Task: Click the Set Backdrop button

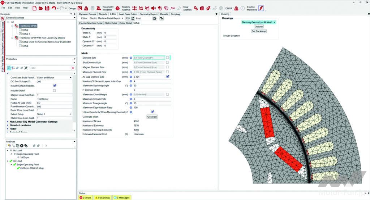Action: point(258,31)
